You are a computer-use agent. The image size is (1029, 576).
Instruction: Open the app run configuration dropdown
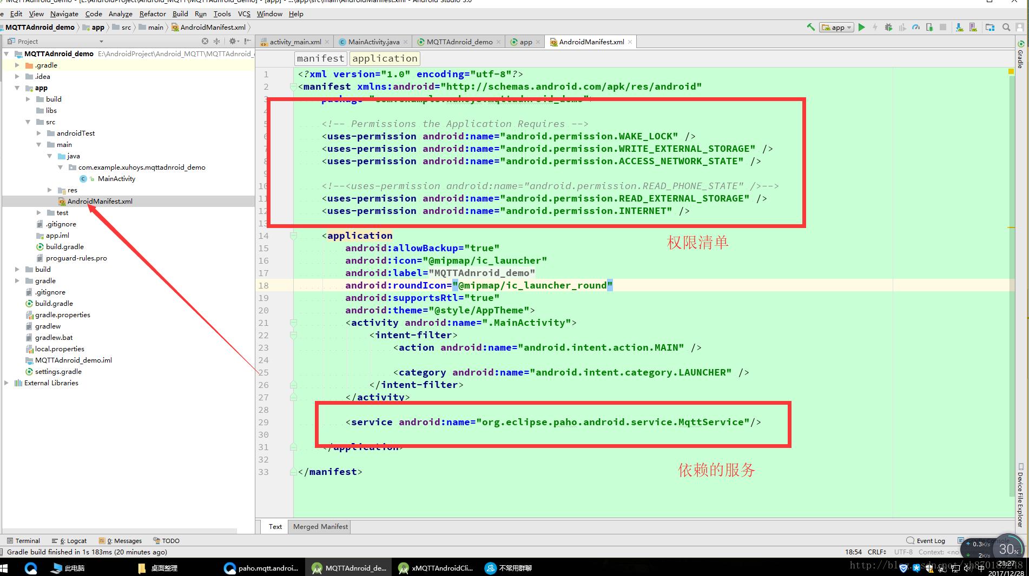point(836,27)
